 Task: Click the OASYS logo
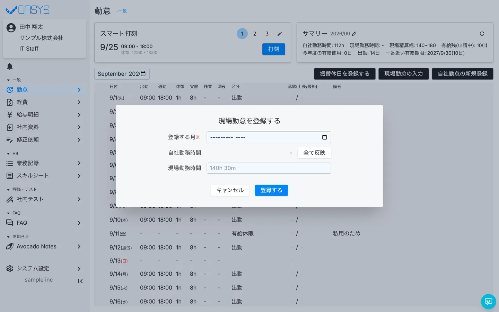click(x=28, y=10)
